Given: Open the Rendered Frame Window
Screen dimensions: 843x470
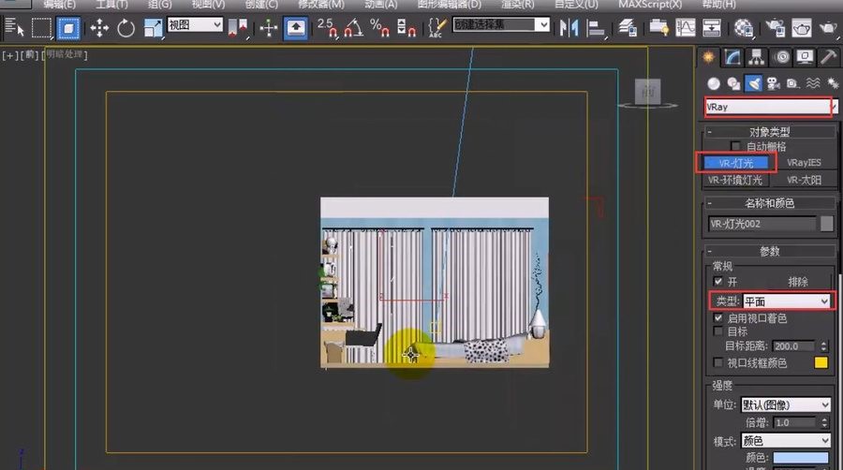Looking at the screenshot, I should 802,27.
